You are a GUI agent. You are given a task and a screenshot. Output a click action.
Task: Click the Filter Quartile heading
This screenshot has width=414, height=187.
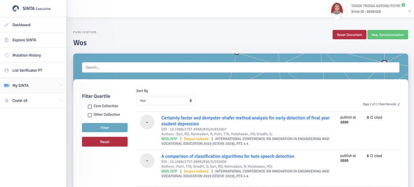[x=96, y=96]
